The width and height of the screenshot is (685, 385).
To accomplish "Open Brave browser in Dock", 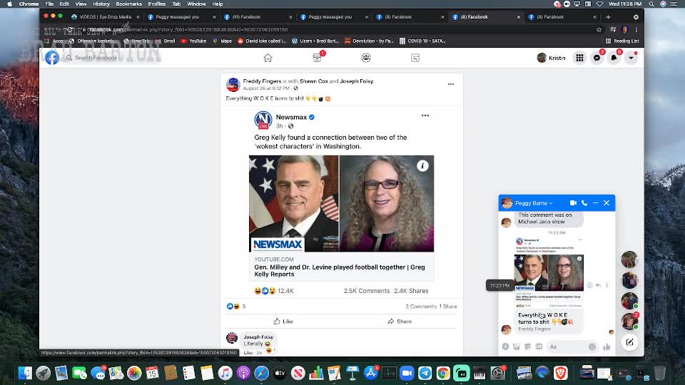I will click(561, 373).
